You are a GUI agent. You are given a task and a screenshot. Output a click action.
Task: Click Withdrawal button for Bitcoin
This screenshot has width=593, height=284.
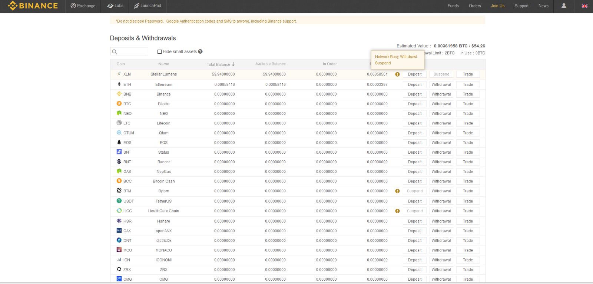pyautogui.click(x=441, y=104)
